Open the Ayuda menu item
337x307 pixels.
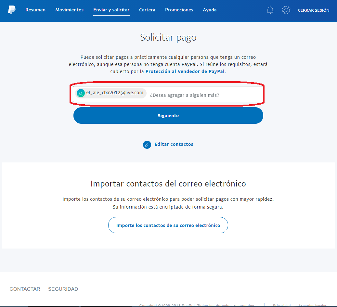click(210, 10)
